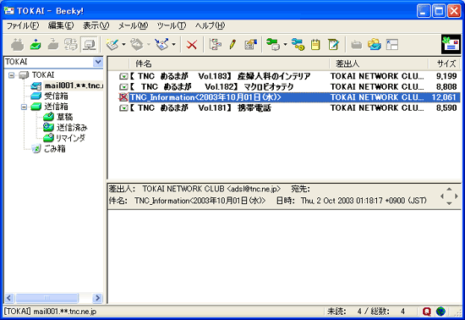The image size is (465, 320).
Task: Click the forward message icon with arrows
Action: pyautogui.click(x=162, y=45)
